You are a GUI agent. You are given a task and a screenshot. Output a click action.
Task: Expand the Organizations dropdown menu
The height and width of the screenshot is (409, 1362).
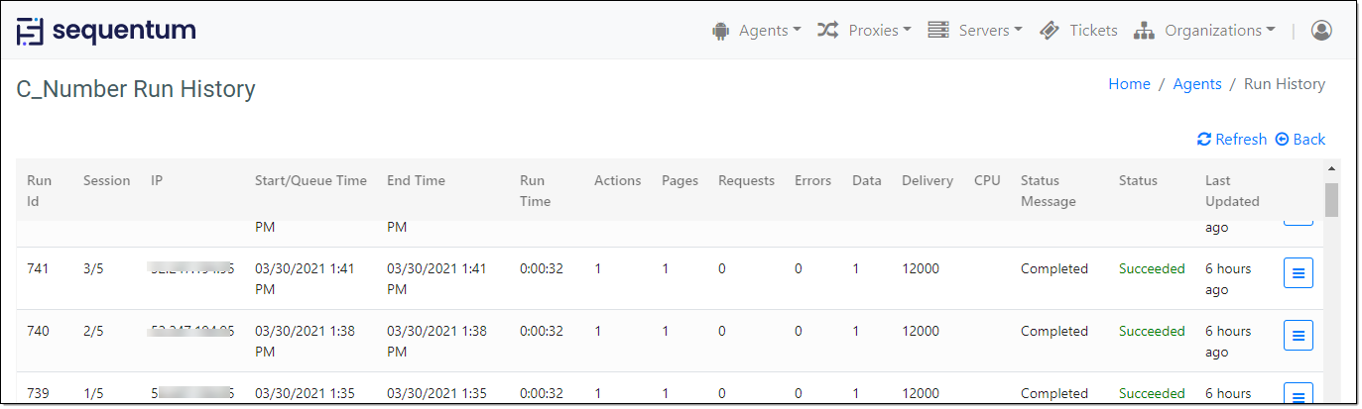tap(1219, 31)
